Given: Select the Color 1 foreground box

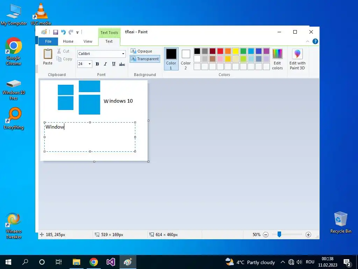Looking at the screenshot, I should pyautogui.click(x=171, y=59).
